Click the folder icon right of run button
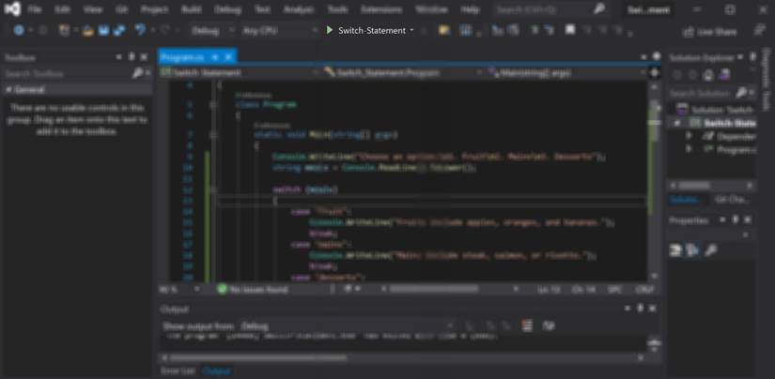Image resolution: width=775 pixels, height=379 pixels. click(x=443, y=31)
